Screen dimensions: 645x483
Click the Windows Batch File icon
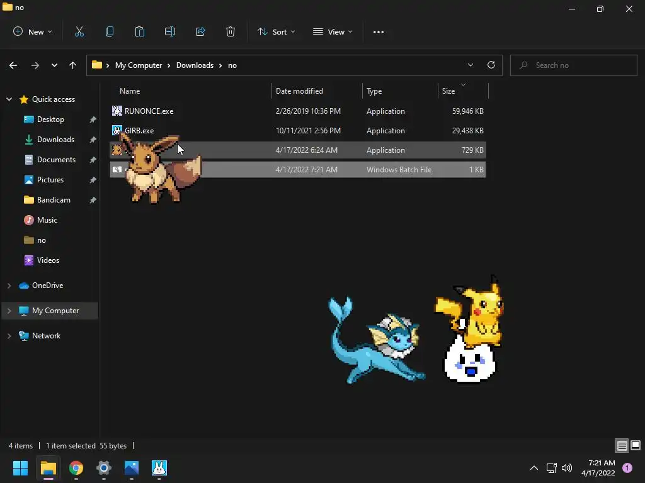117,170
